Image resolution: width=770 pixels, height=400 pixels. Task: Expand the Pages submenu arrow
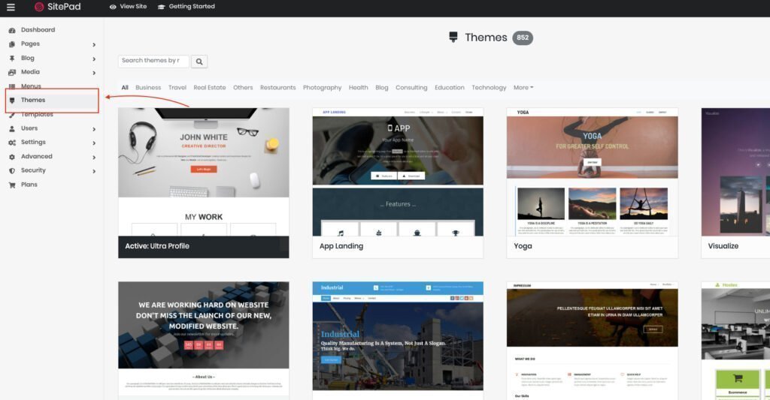click(x=94, y=44)
